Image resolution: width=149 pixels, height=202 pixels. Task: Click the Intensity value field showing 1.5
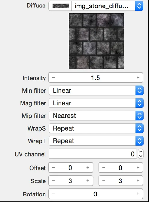tap(96, 77)
